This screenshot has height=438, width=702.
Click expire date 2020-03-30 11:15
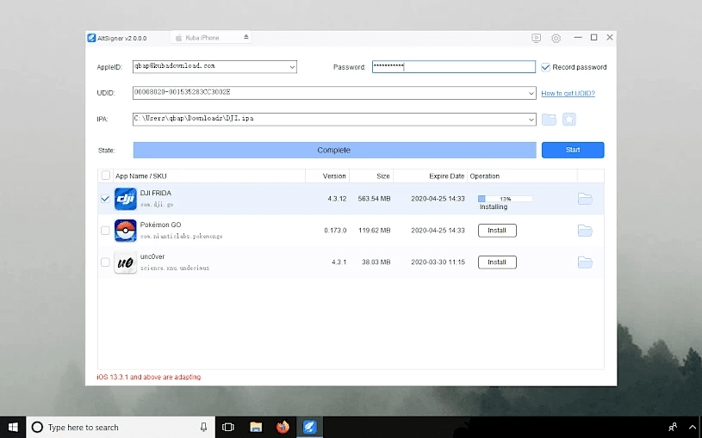click(x=438, y=262)
